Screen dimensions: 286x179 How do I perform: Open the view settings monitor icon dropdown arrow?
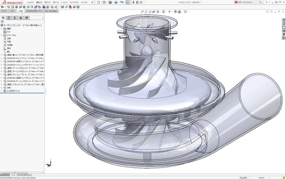(x=188, y=11)
